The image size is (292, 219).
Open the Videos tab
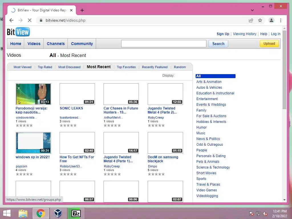pyautogui.click(x=34, y=44)
